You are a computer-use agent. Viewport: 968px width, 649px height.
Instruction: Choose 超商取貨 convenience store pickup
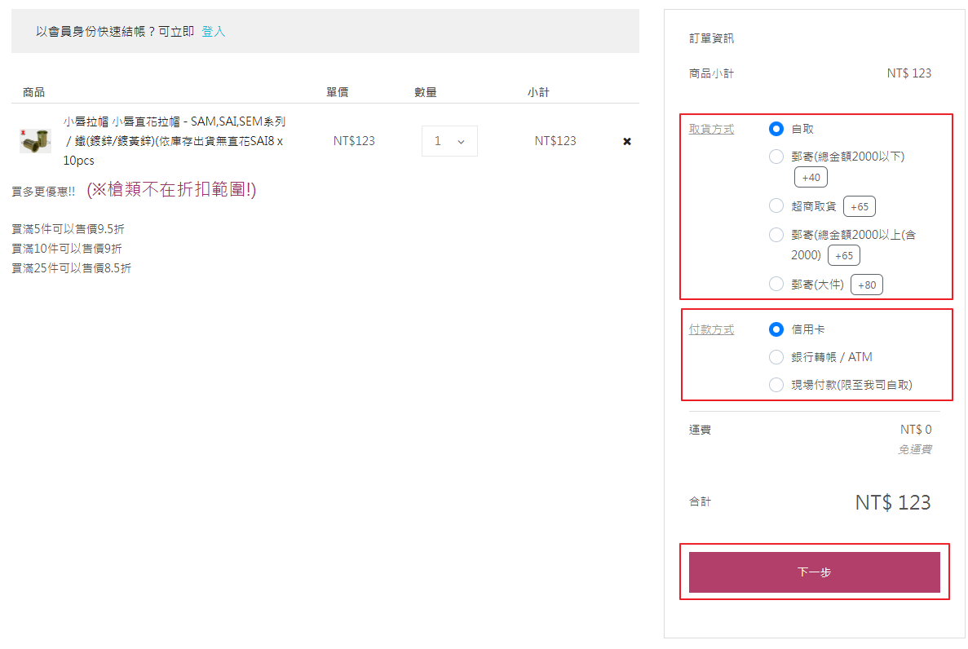click(x=776, y=205)
